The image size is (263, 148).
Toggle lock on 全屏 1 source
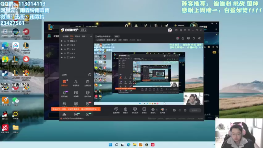coord(65,57)
